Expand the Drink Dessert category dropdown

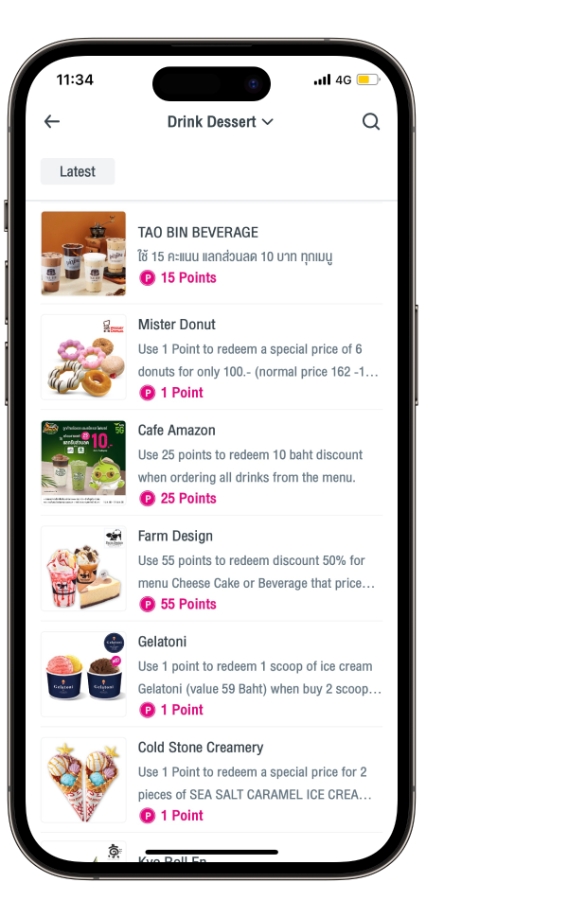(221, 122)
